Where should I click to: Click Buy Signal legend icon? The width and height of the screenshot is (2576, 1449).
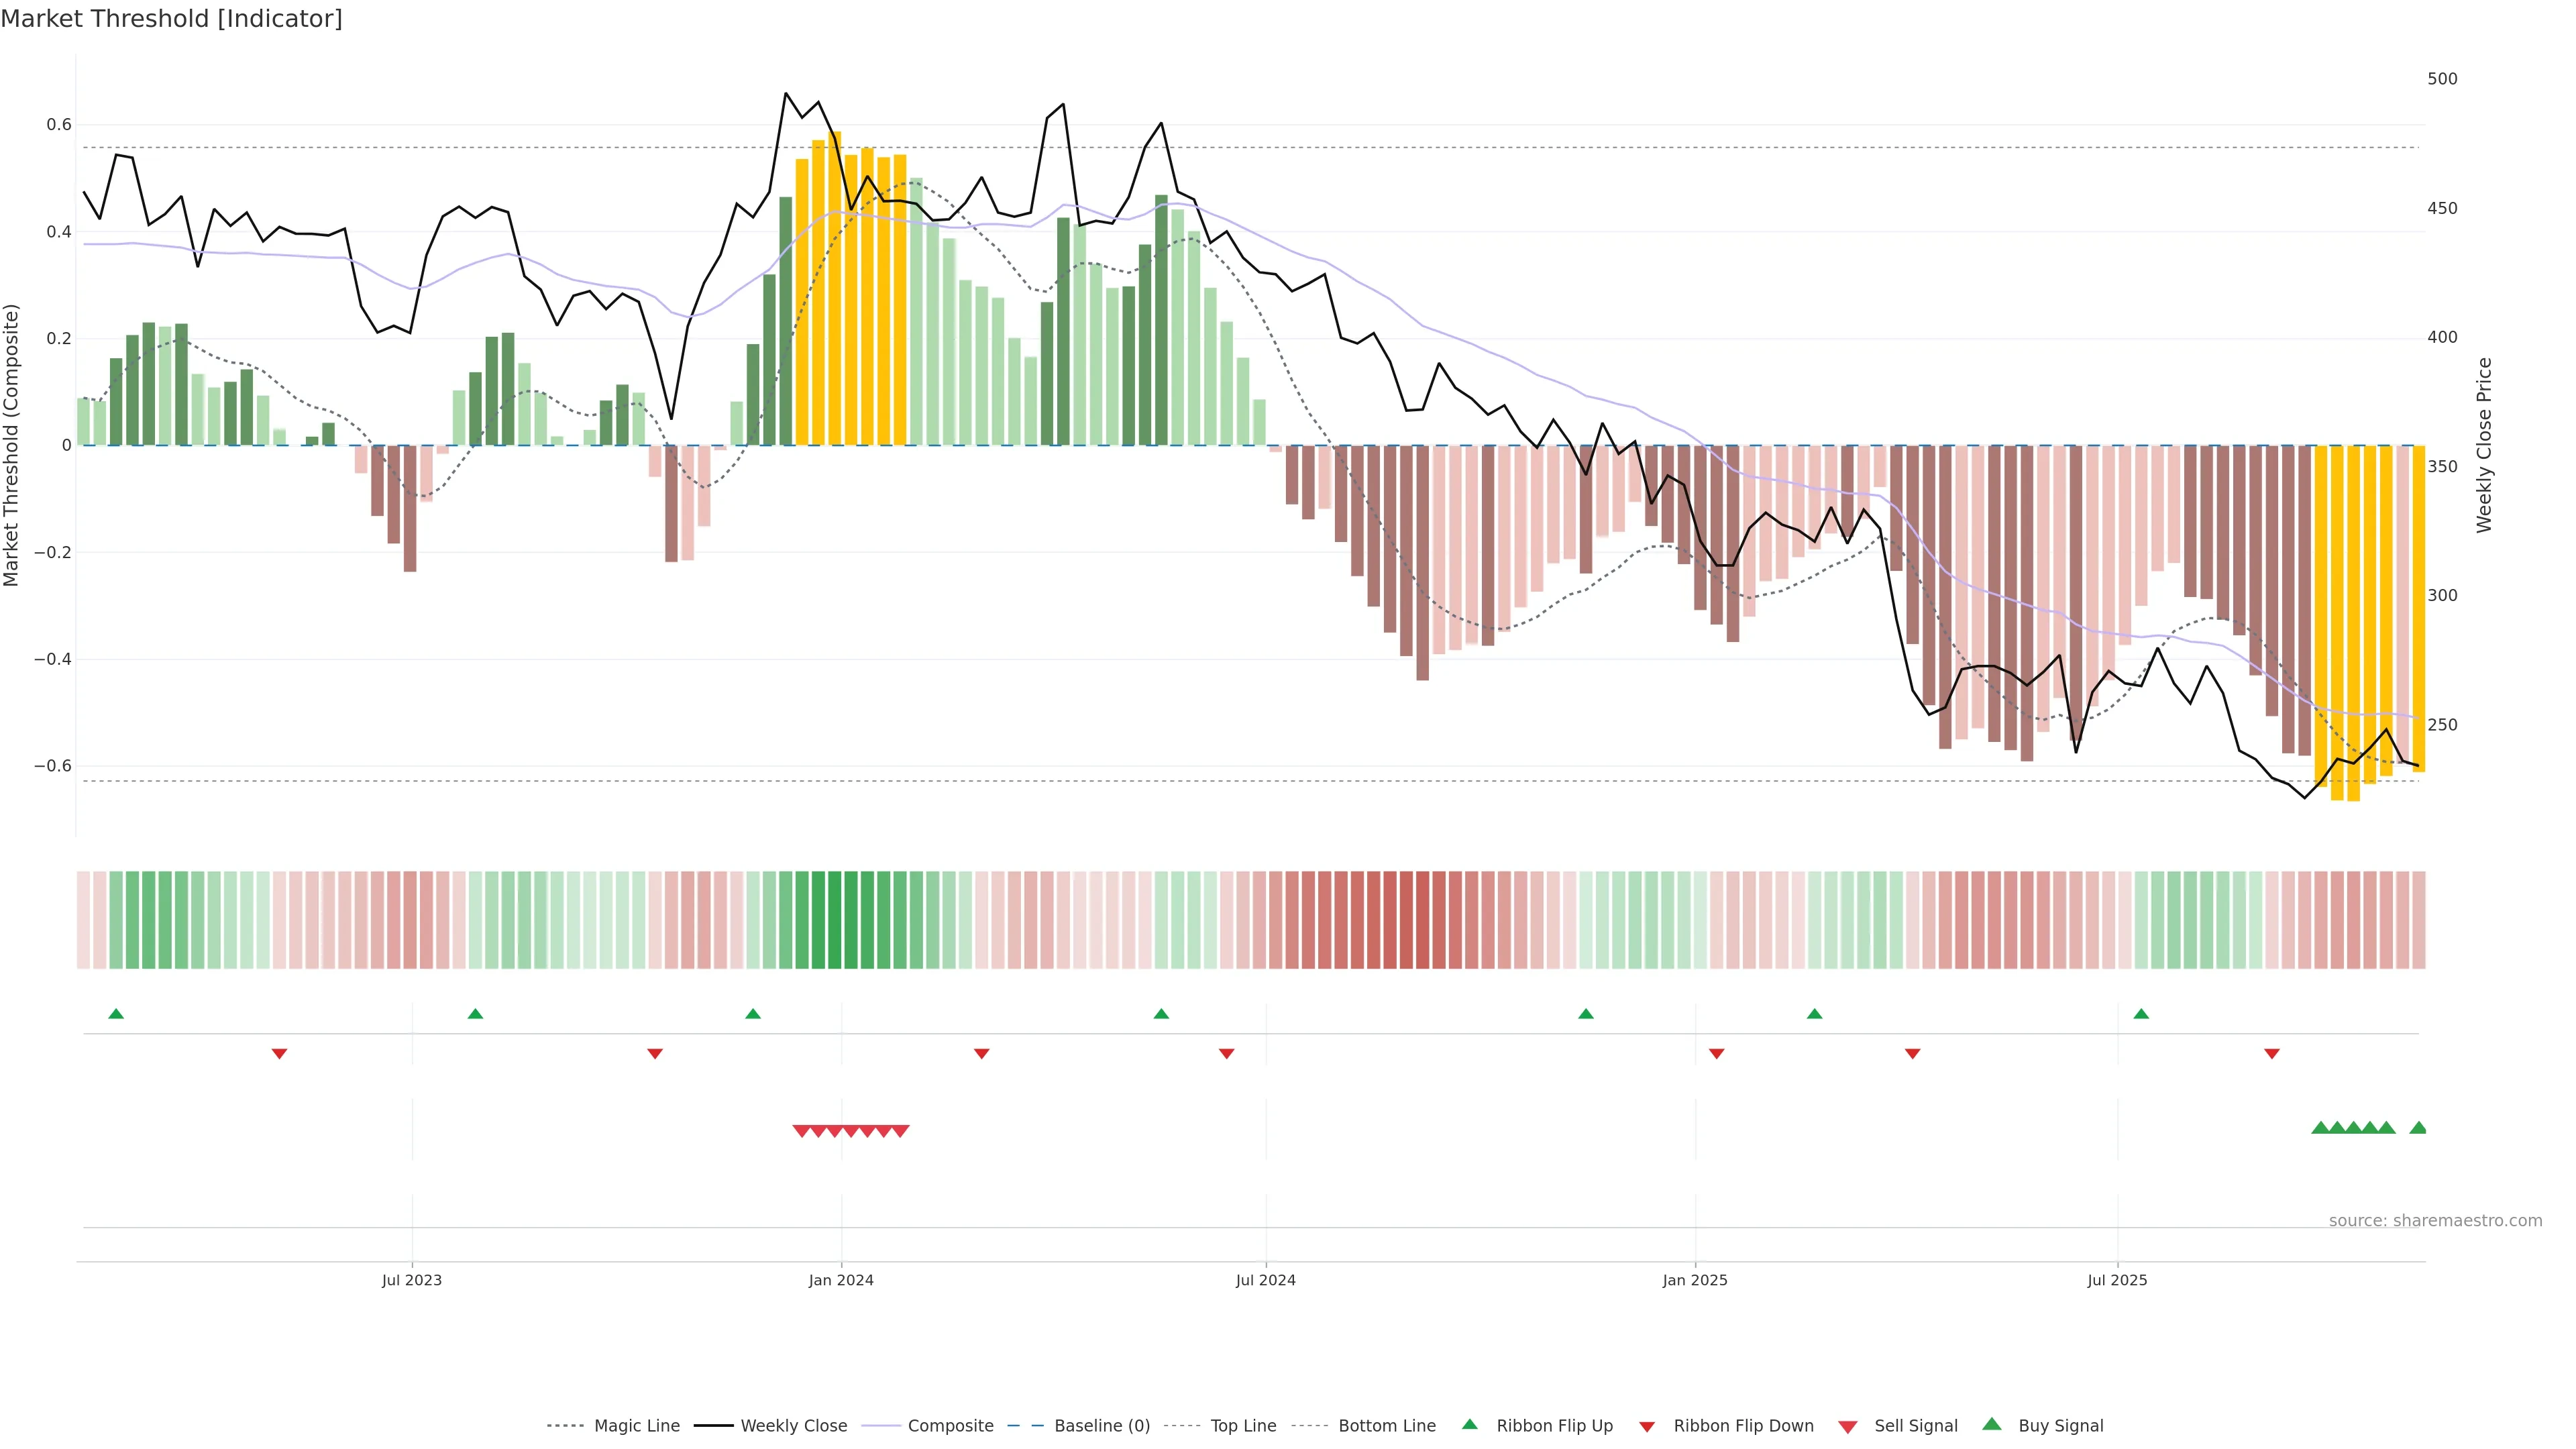coord(1992,1424)
